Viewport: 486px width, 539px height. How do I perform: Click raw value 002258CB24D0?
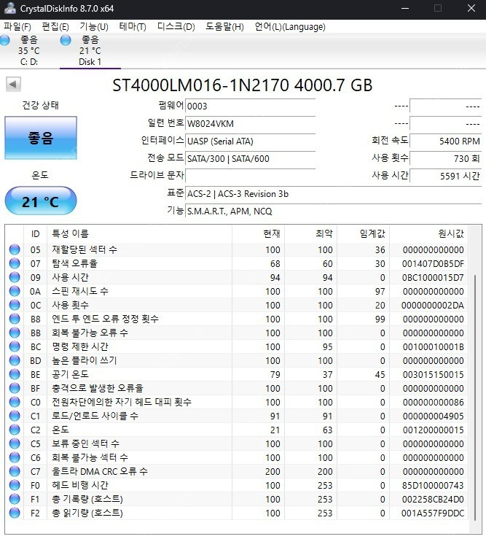pyautogui.click(x=433, y=499)
